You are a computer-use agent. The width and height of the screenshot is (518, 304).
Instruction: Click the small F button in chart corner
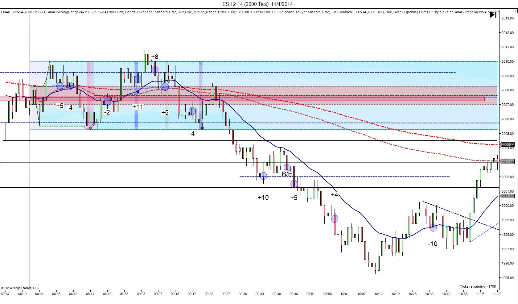click(x=516, y=11)
